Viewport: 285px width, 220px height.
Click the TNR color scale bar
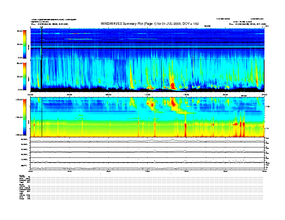24,117
